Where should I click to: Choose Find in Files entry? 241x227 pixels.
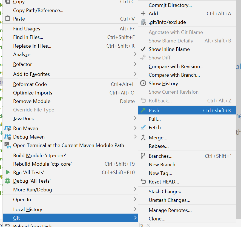coord(28,37)
